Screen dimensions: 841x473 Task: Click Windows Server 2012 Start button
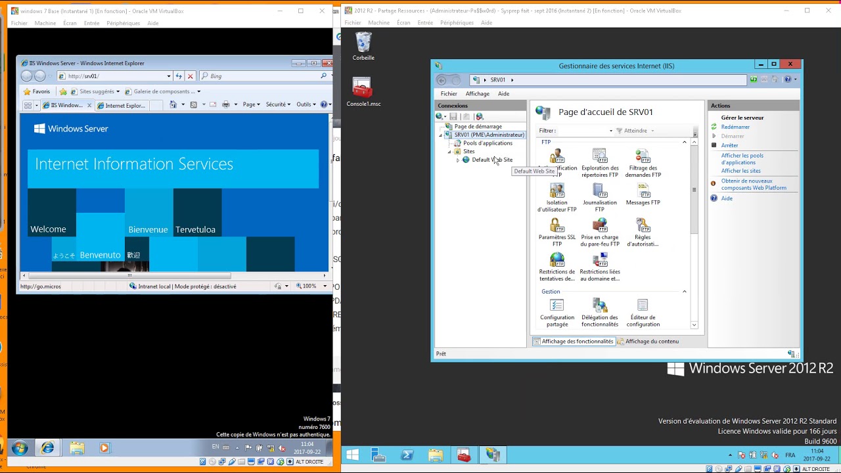pyautogui.click(x=352, y=455)
